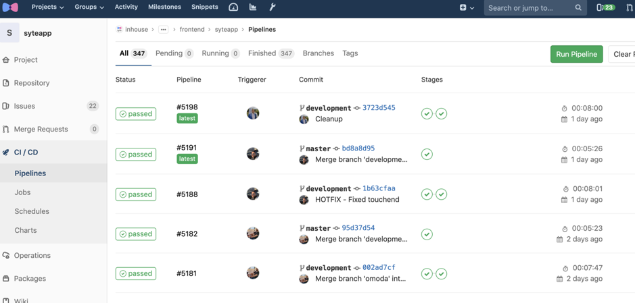
Task: Click the merge requests icon in top bar
Action: coord(630,7)
